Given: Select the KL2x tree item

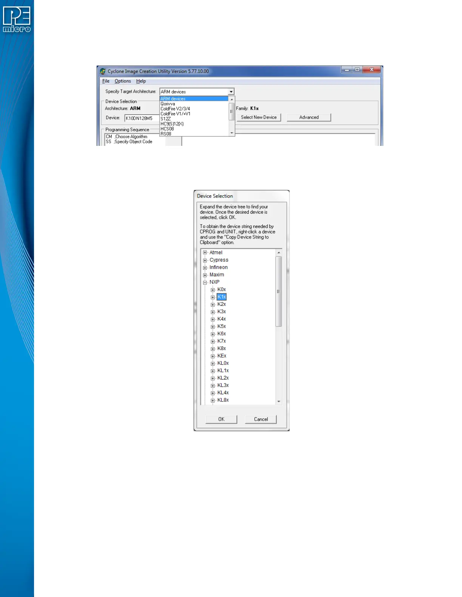Looking at the screenshot, I should coord(223,378).
